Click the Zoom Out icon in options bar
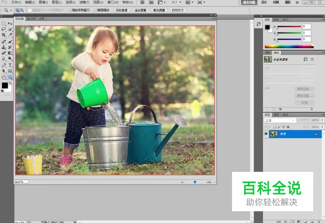Image resolution: width=325 pixels, height=223 pixels. (22, 10)
